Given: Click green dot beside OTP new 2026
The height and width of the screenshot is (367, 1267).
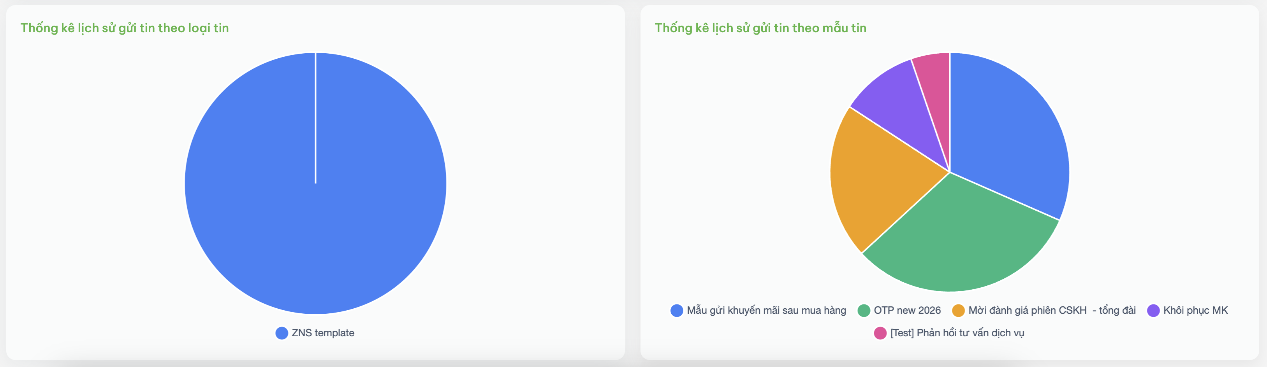Looking at the screenshot, I should (864, 311).
